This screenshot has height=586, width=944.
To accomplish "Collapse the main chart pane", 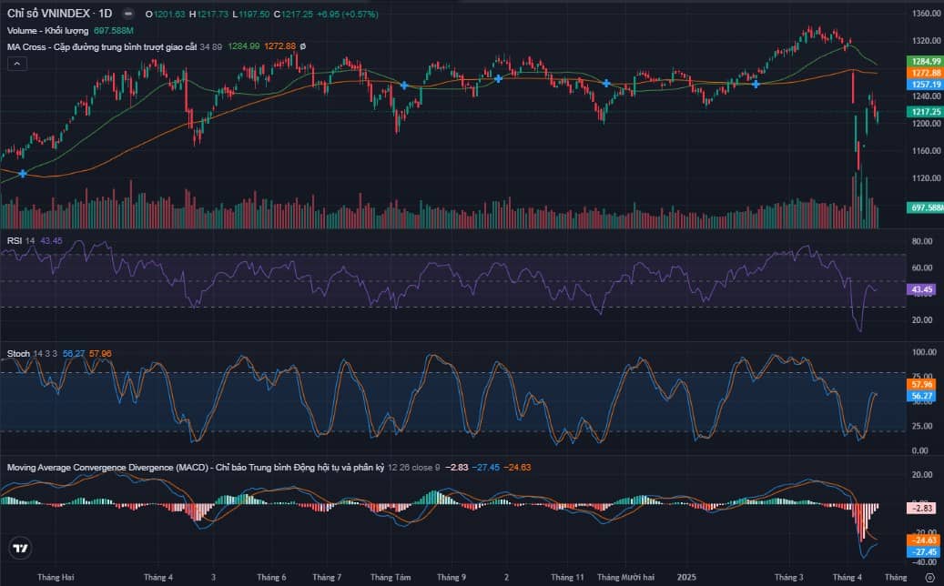I will pyautogui.click(x=15, y=64).
